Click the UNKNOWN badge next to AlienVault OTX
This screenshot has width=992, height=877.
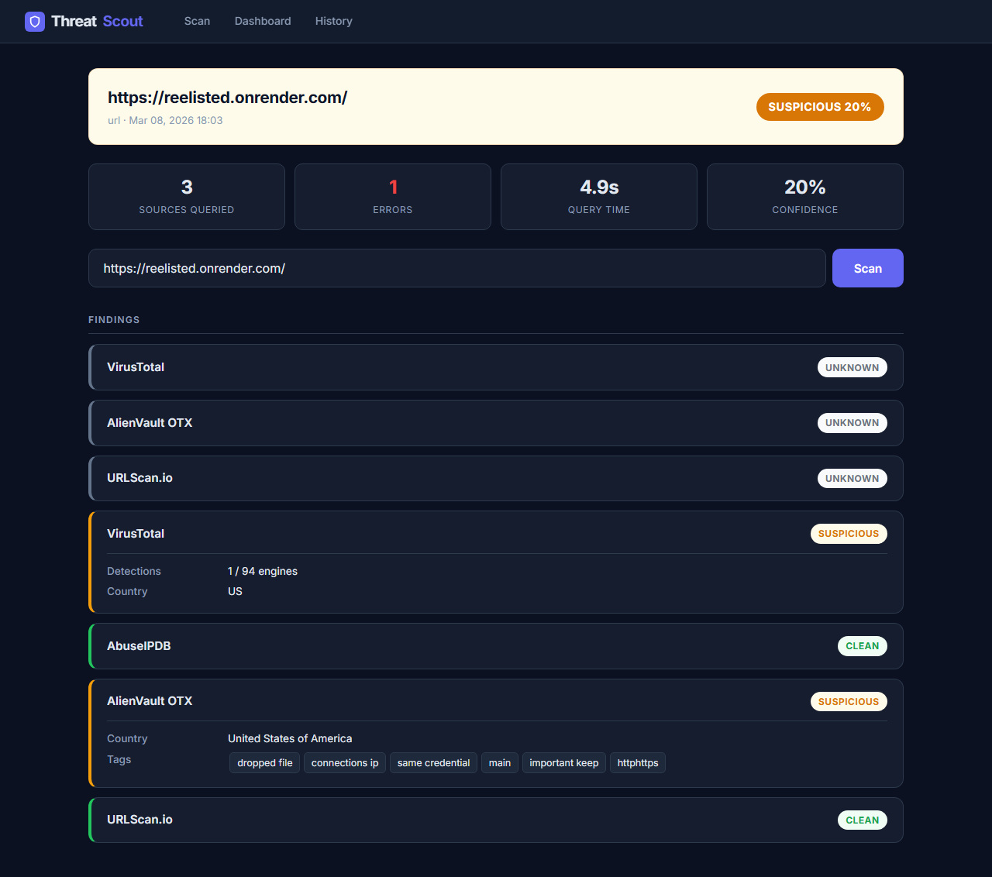pyautogui.click(x=852, y=423)
